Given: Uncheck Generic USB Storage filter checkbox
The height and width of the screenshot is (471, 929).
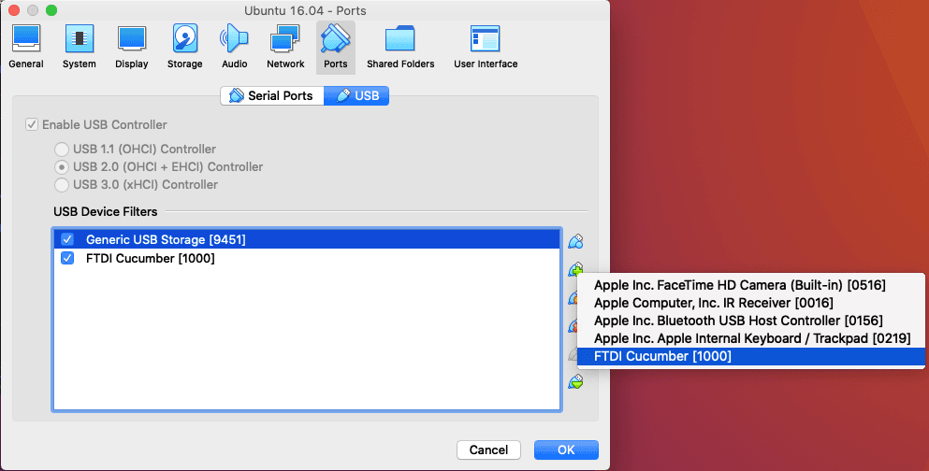Looking at the screenshot, I should pyautogui.click(x=67, y=239).
